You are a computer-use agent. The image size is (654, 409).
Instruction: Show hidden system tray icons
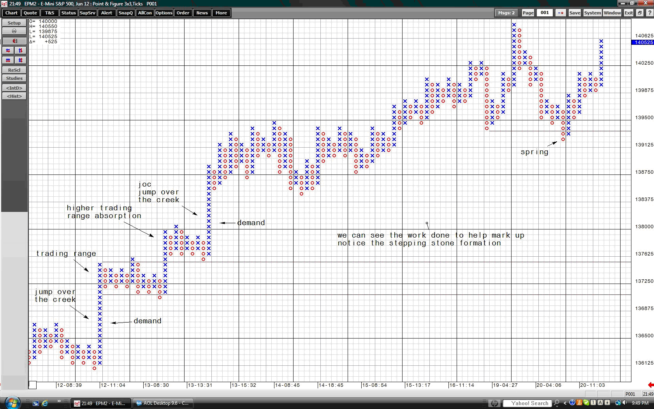pos(565,403)
